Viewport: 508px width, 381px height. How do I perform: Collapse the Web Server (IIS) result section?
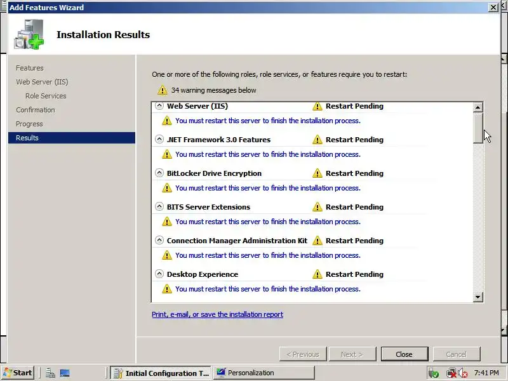tap(159, 106)
